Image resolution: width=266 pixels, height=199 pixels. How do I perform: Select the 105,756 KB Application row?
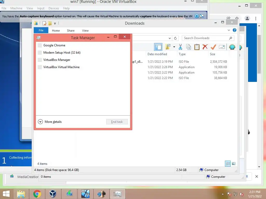(180, 73)
